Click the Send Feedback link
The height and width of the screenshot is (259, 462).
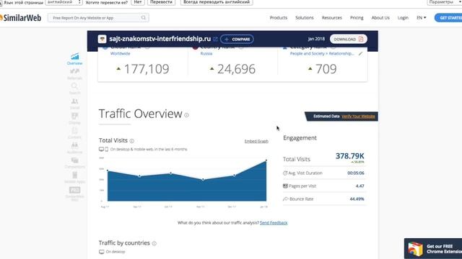pos(274,223)
